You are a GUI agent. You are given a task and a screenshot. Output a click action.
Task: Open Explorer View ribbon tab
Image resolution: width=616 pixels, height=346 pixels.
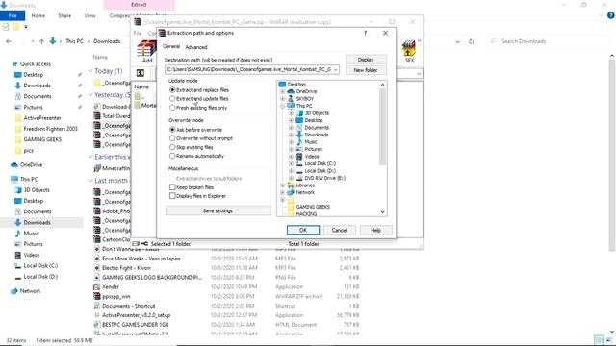coord(90,15)
